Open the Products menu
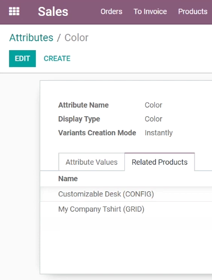This screenshot has width=212, height=280. [192, 12]
